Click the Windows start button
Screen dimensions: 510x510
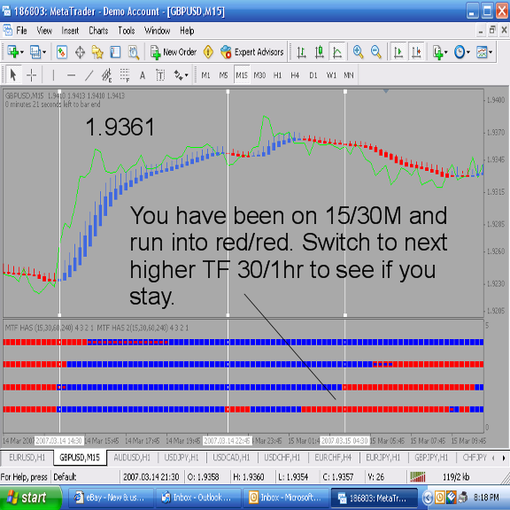tap(31, 498)
